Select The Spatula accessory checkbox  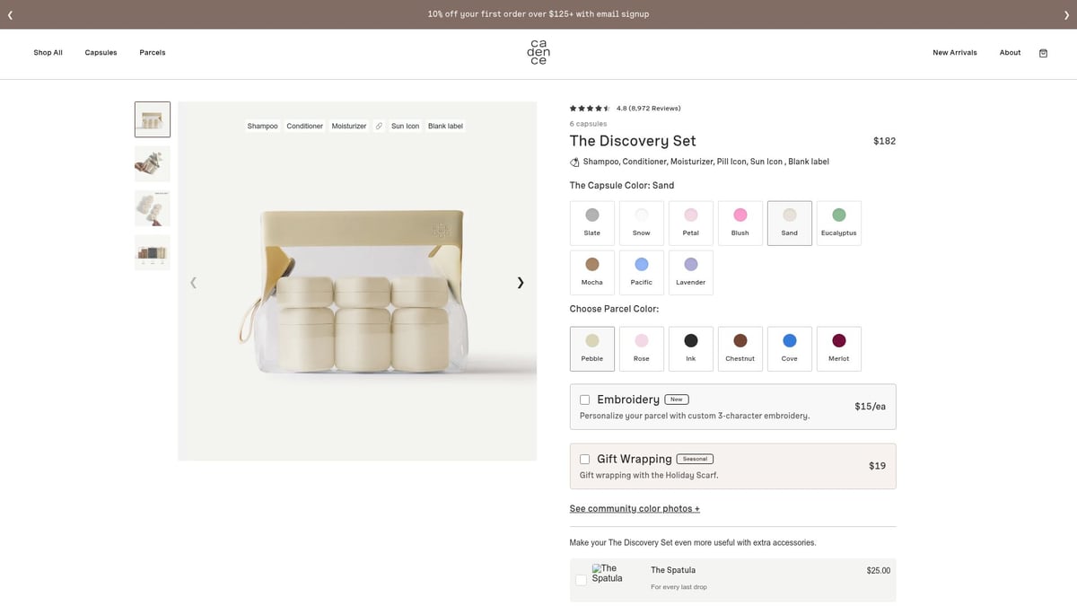click(581, 580)
